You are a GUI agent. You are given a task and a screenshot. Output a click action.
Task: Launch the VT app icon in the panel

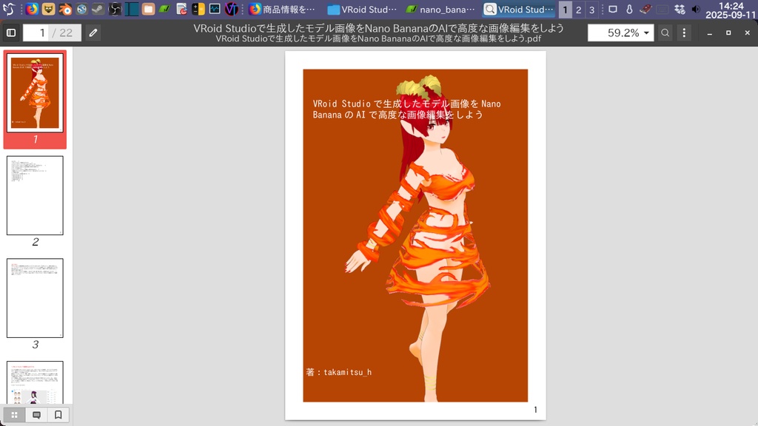point(232,9)
